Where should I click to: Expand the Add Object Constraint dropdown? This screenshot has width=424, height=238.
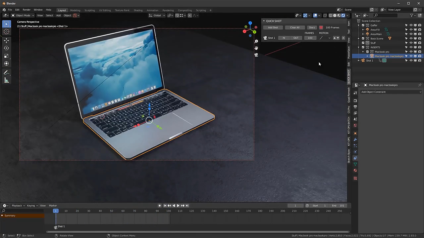click(391, 92)
